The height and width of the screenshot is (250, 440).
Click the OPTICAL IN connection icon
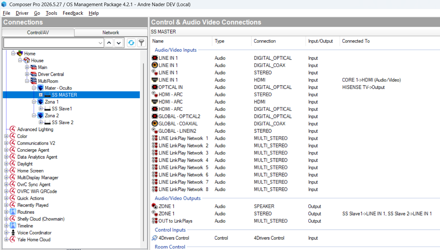click(155, 87)
